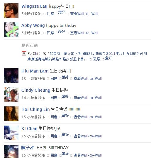Open Kl Chan's profile picture
Image resolution: width=151 pixels, height=158 pixels.
click(x=11, y=133)
